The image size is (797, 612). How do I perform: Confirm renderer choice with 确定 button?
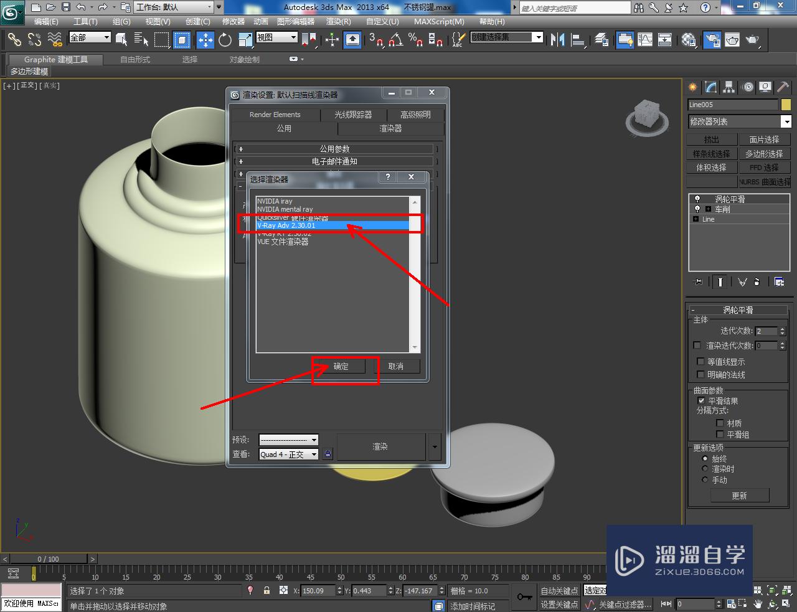click(x=341, y=366)
